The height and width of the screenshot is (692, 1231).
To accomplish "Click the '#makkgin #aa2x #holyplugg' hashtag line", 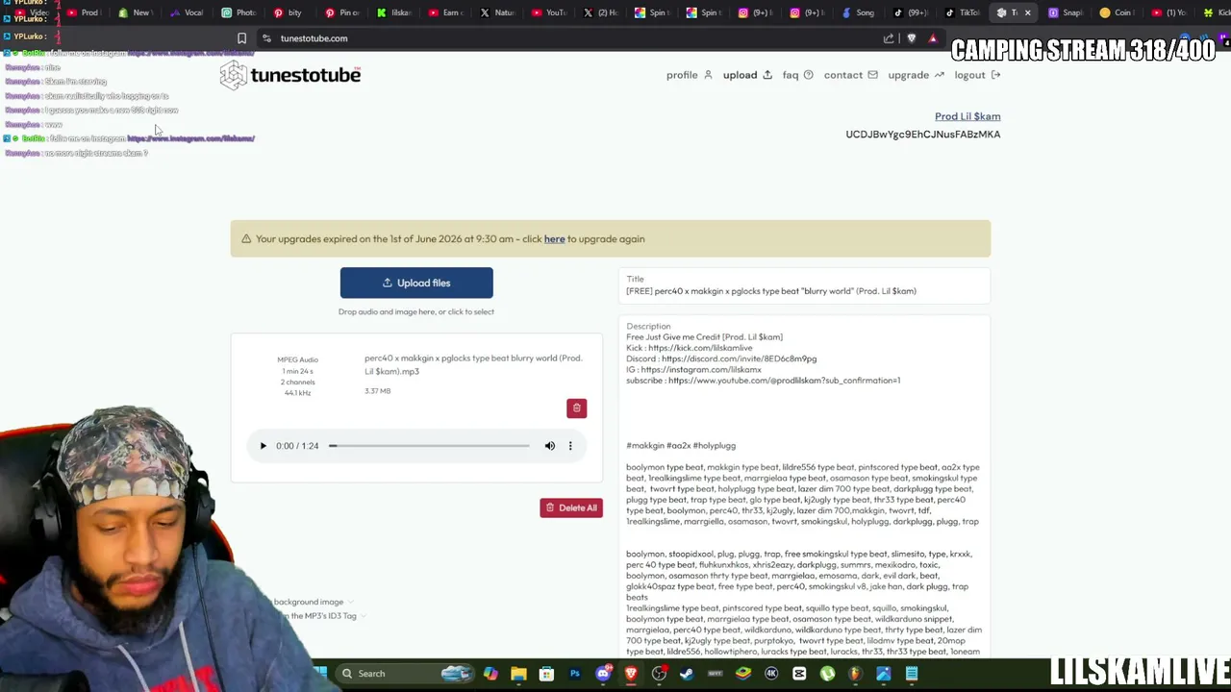I will point(681,446).
